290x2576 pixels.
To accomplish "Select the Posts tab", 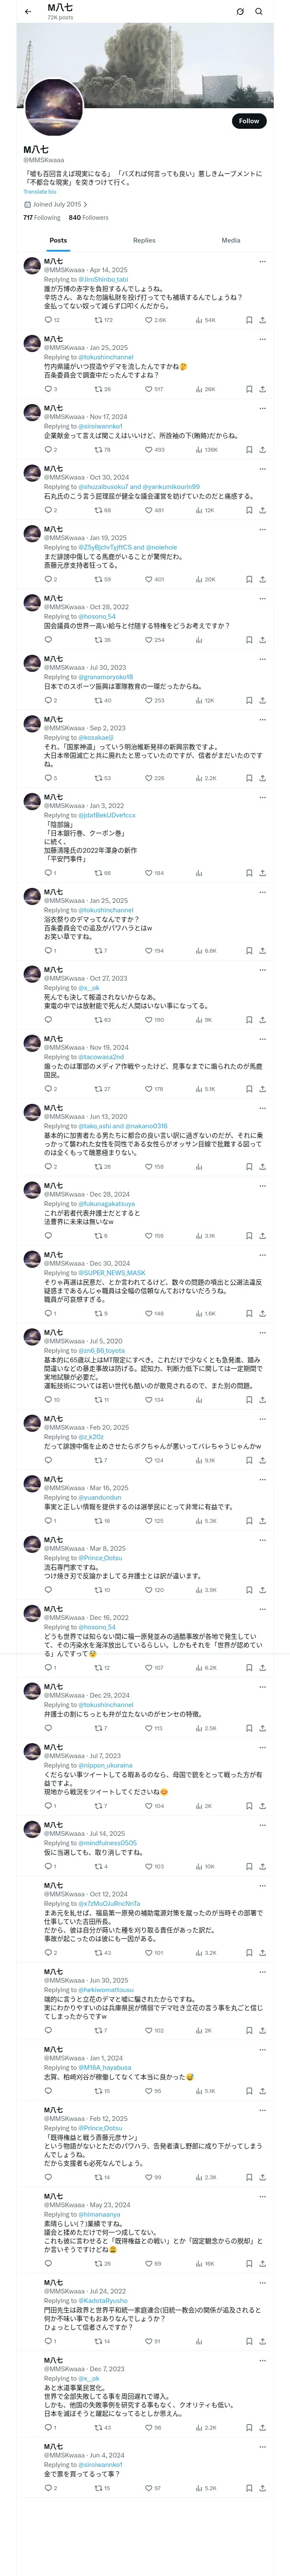I will click(58, 240).
